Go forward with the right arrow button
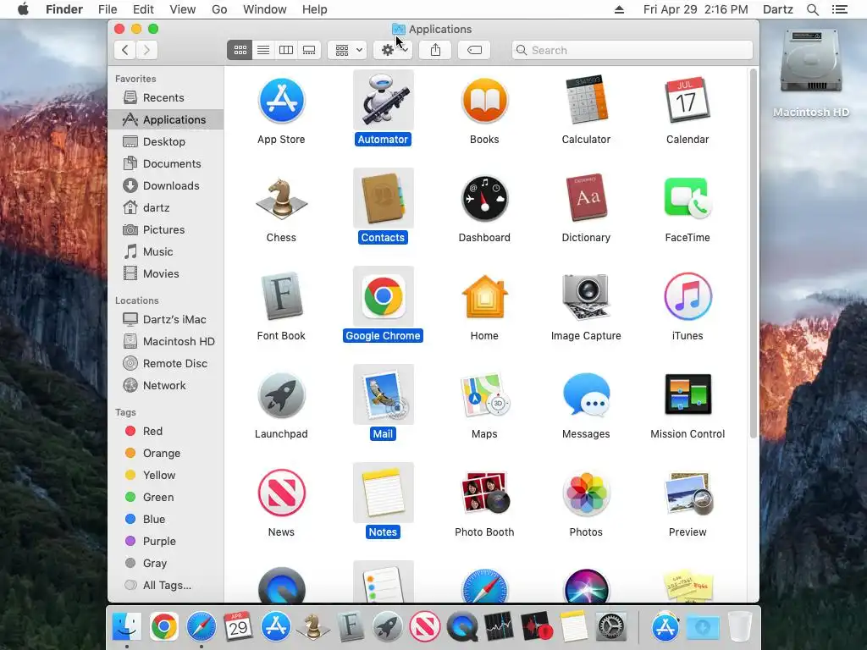Screen dimensions: 867x650 click(147, 50)
